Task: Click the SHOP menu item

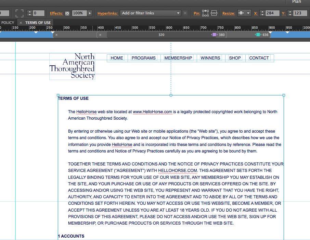Action: click(235, 58)
